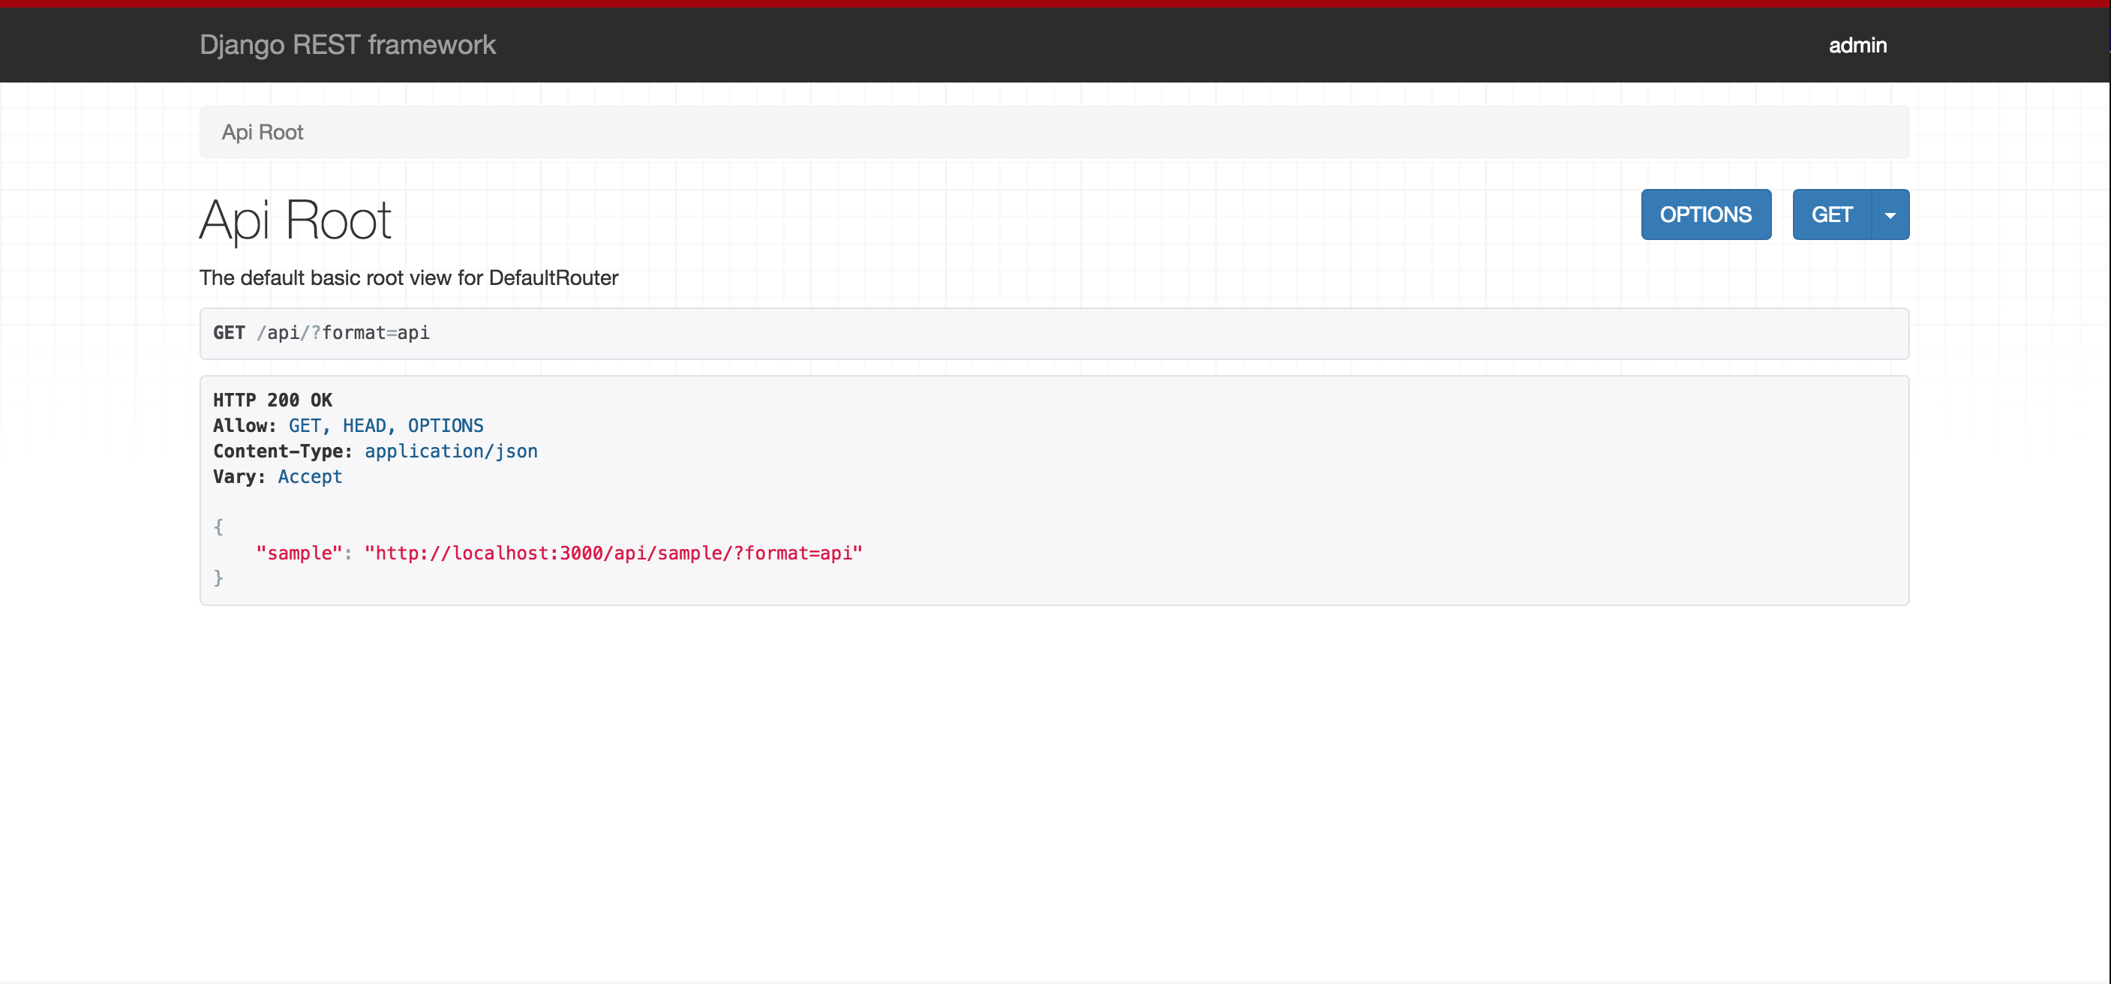Viewport: 2111px width, 984px height.
Task: Open the Django REST framework brand link
Action: pos(347,45)
